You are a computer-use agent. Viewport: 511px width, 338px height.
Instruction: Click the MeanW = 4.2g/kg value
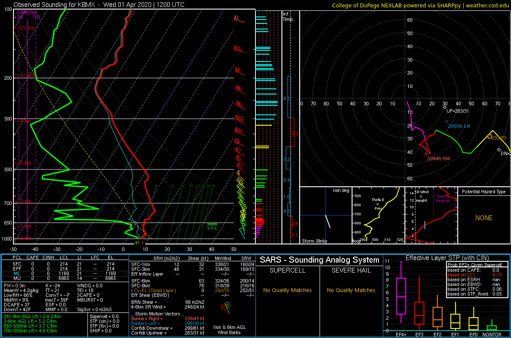click(20, 291)
